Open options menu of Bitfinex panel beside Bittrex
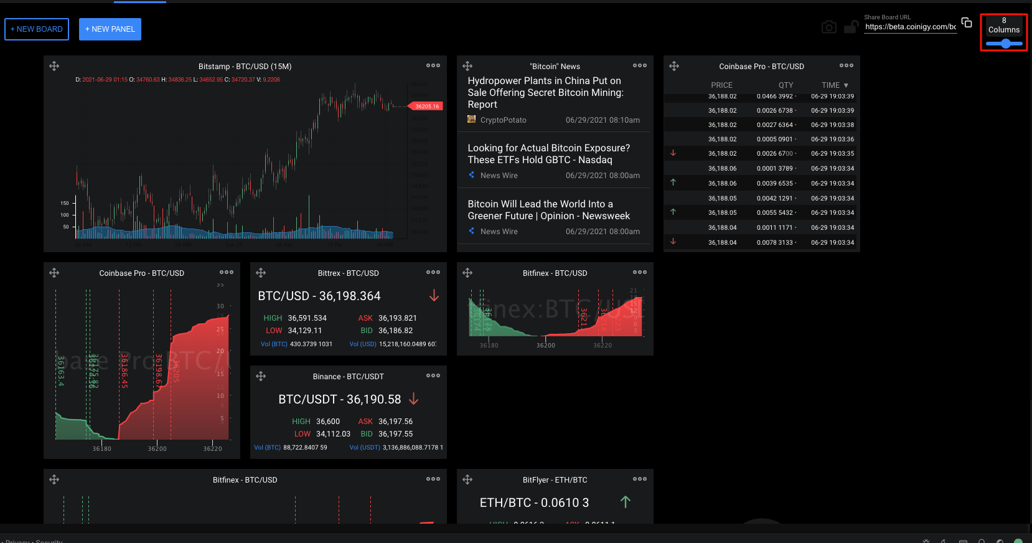 click(x=640, y=272)
